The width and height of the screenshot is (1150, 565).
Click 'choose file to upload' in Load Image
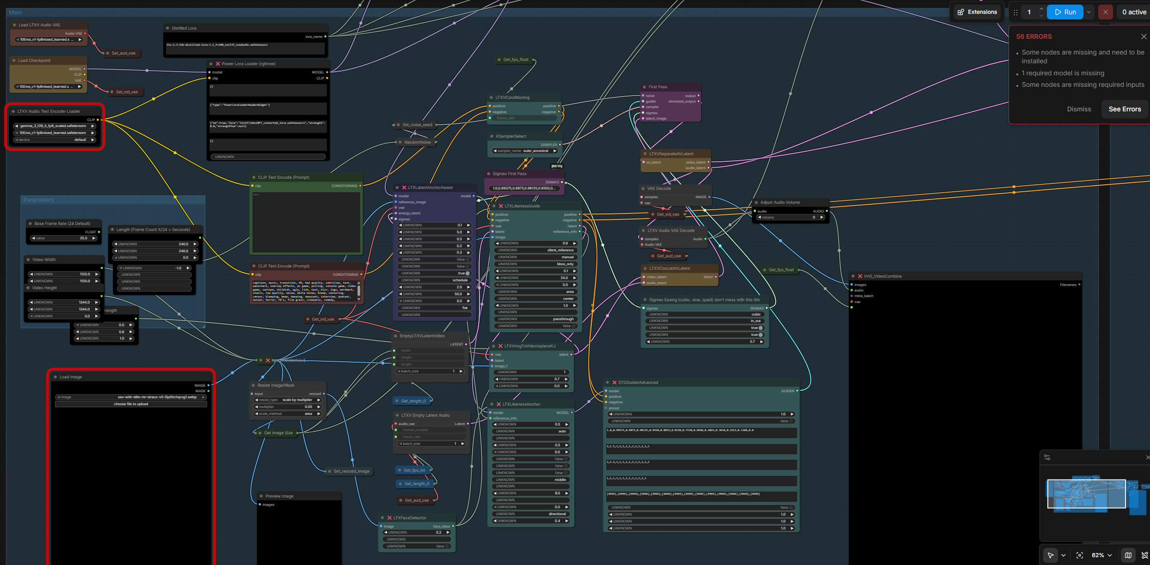pyautogui.click(x=131, y=404)
